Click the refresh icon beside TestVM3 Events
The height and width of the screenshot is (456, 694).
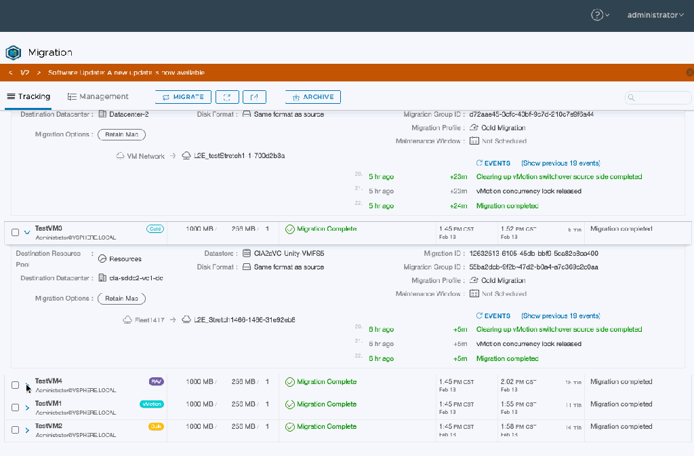[x=480, y=316]
